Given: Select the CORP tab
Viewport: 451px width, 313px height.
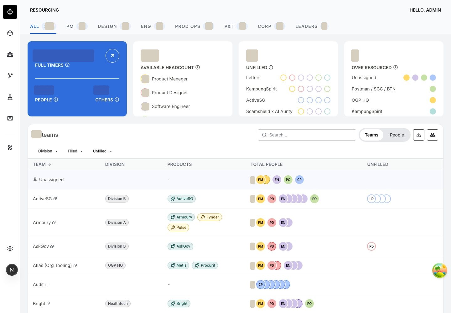Looking at the screenshot, I should click(x=271, y=26).
